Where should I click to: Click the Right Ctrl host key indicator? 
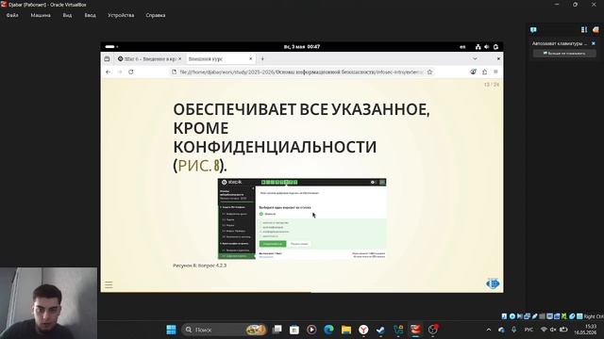[594, 316]
